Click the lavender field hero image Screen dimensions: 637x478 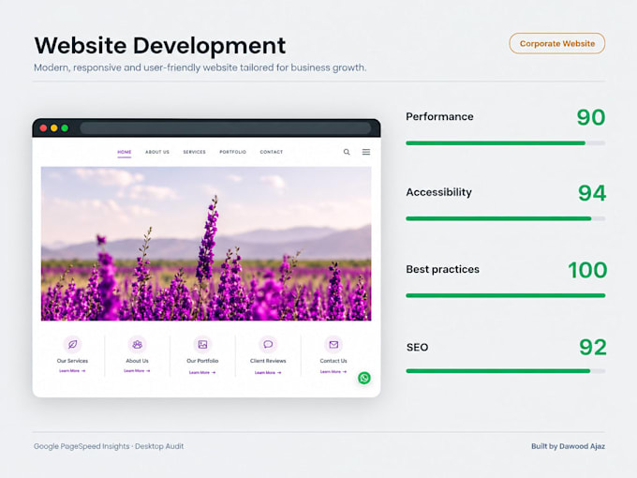(206, 244)
